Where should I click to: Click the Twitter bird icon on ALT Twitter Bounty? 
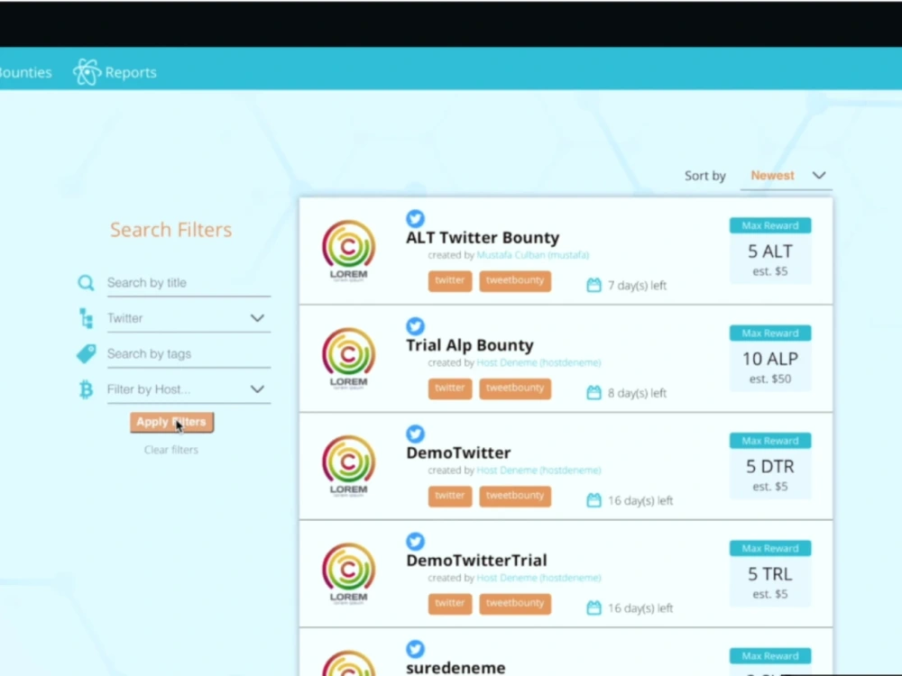pos(415,218)
